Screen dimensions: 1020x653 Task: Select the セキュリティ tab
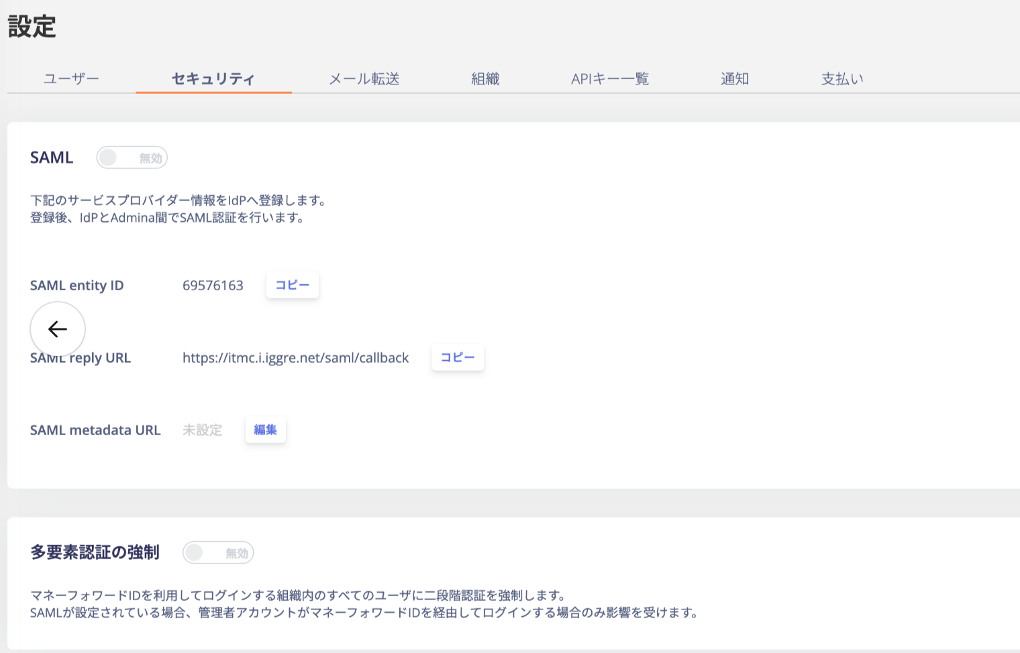point(213,79)
